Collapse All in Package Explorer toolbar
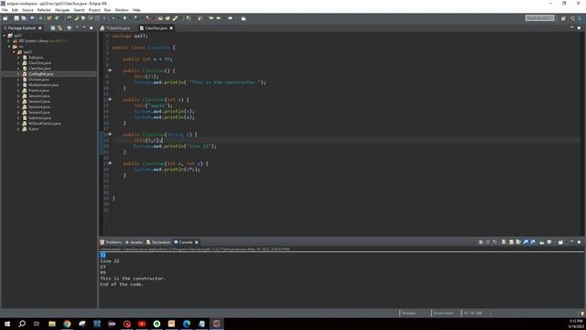 point(53,28)
